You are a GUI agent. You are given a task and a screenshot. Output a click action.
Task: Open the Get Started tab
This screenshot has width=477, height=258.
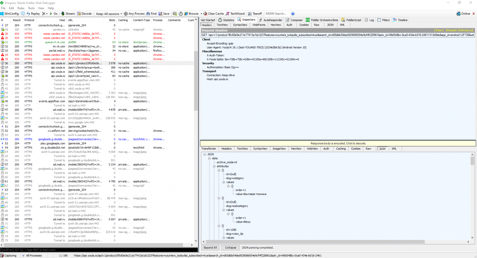(208, 20)
